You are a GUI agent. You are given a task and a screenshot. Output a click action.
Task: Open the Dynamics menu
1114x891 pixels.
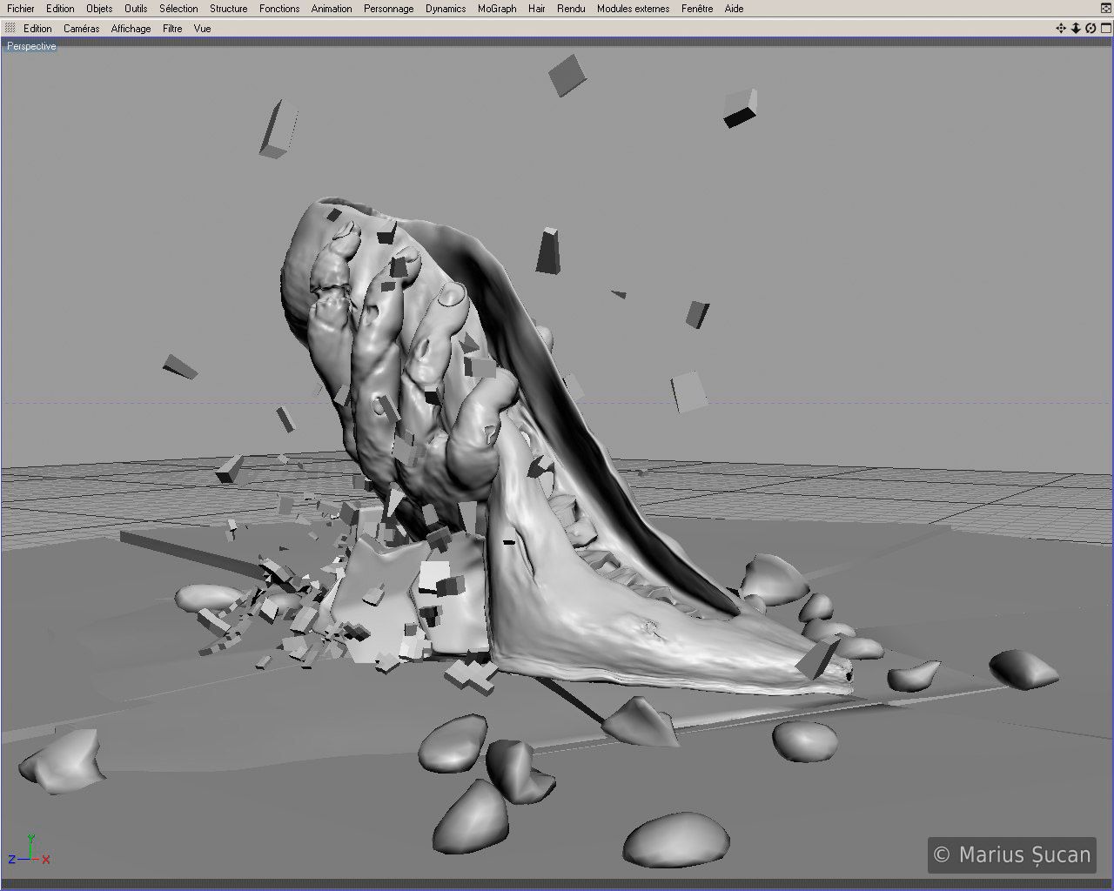pyautogui.click(x=446, y=9)
